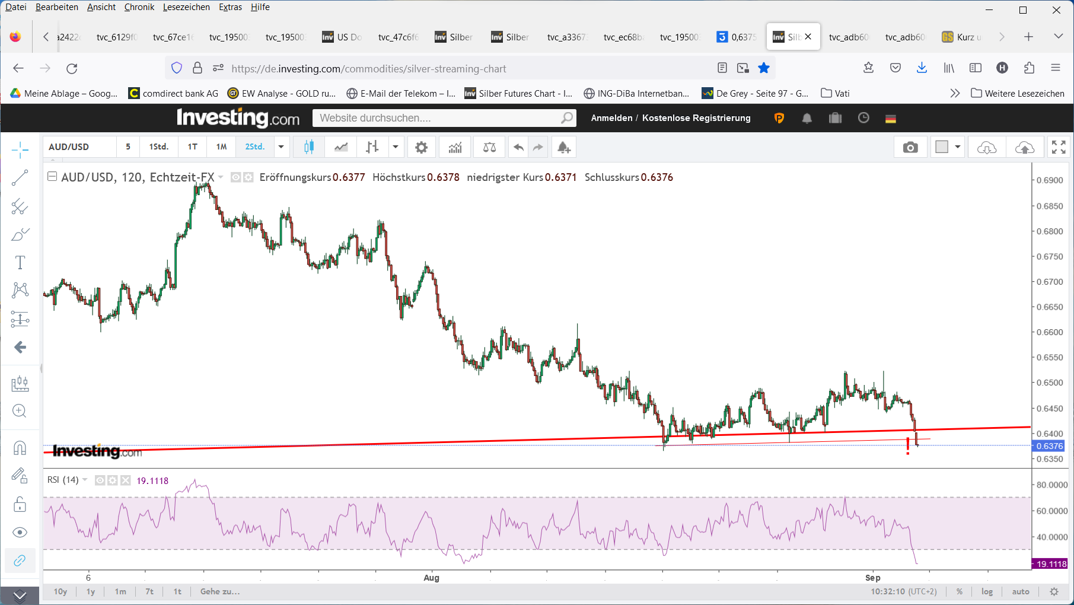Select the trend line drawing tool
Image resolution: width=1074 pixels, height=605 pixels.
coord(20,177)
